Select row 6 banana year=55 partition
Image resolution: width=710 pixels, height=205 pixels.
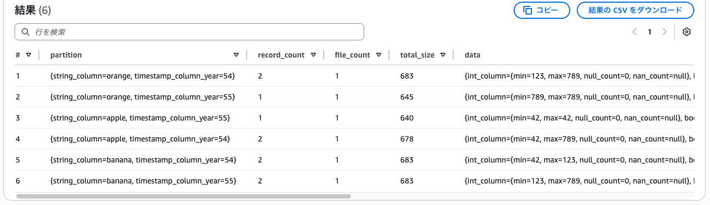[x=144, y=181]
